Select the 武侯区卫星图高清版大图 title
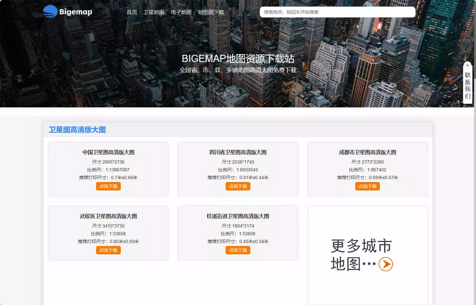476x305 pixels. [108, 216]
